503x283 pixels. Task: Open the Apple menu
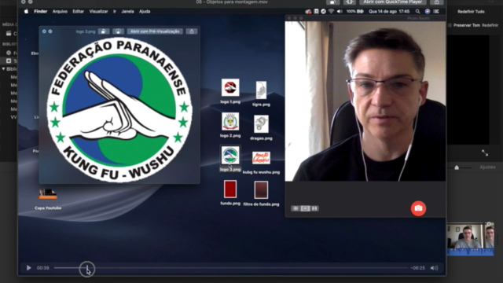pyautogui.click(x=26, y=11)
